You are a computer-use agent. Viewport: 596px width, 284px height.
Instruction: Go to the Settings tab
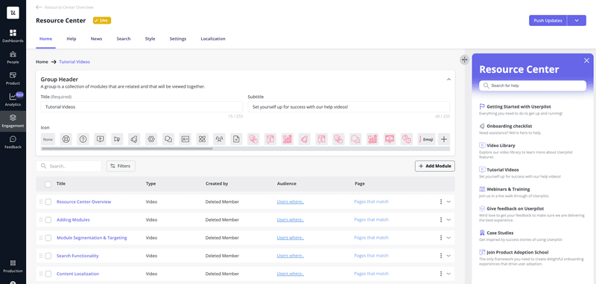click(178, 39)
